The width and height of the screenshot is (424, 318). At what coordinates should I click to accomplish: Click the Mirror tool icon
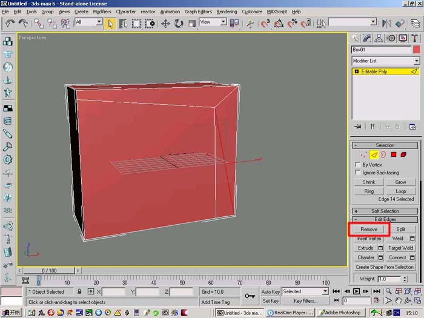[x=386, y=24]
